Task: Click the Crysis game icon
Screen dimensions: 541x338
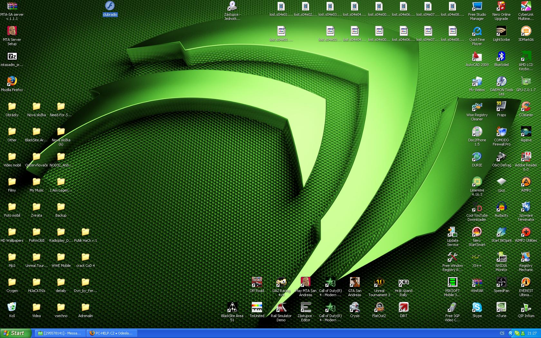Action: click(x=355, y=307)
